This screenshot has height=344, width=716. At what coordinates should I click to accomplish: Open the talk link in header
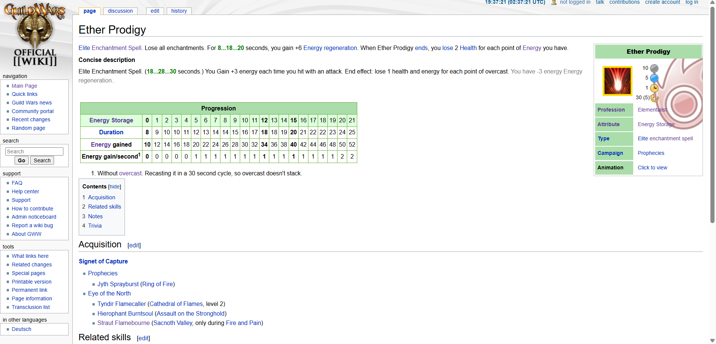[600, 2]
